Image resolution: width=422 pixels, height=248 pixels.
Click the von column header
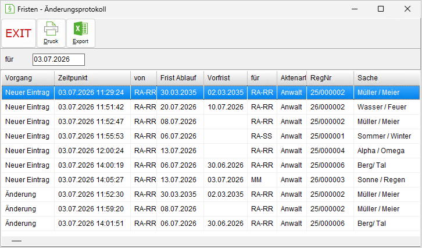point(144,78)
